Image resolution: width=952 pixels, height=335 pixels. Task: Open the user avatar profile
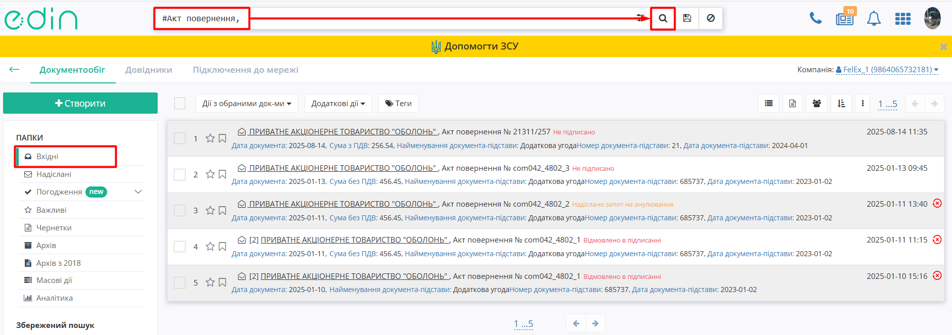click(x=932, y=18)
